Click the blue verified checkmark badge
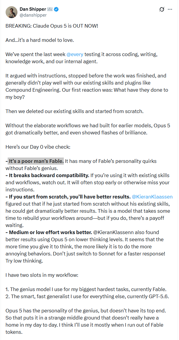The width and height of the screenshot is (179, 340). click(x=57, y=9)
